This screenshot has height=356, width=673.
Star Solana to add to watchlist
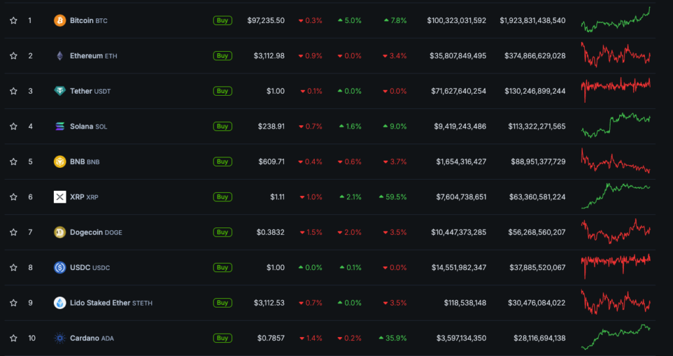pos(13,127)
